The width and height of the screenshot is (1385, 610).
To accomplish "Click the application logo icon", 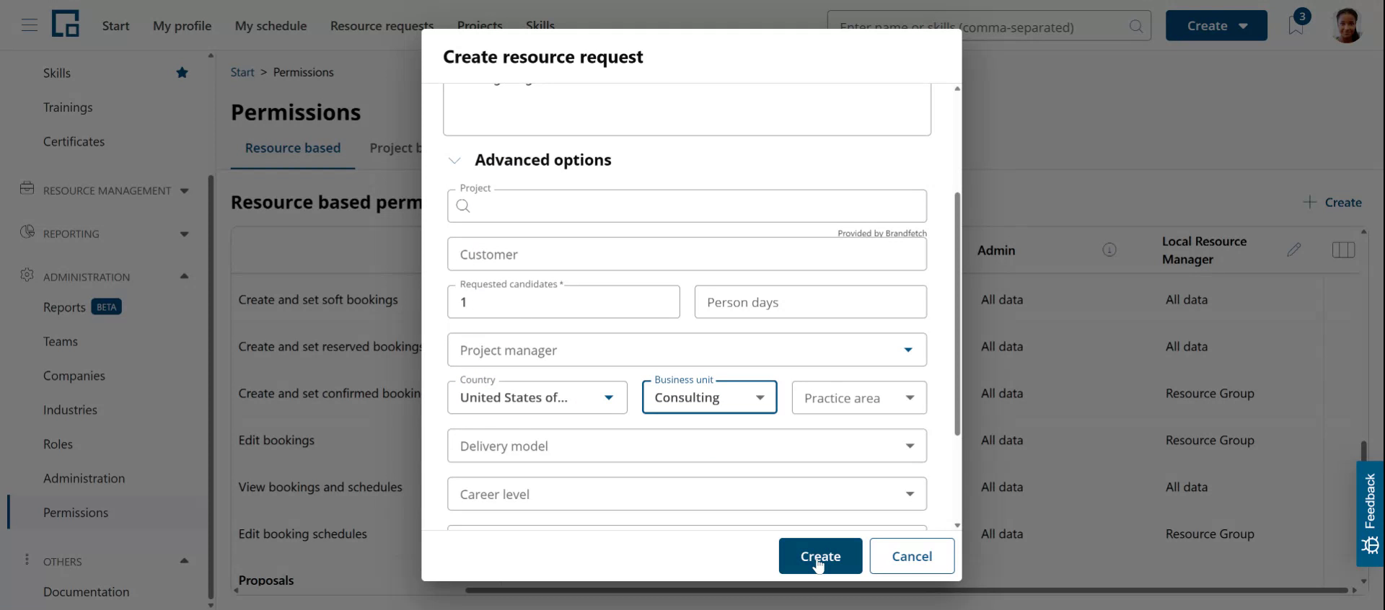I will (x=66, y=25).
